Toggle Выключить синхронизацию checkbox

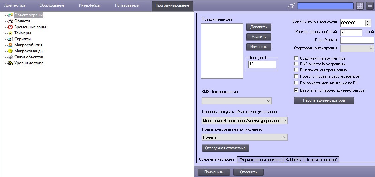pyautogui.click(x=296, y=70)
